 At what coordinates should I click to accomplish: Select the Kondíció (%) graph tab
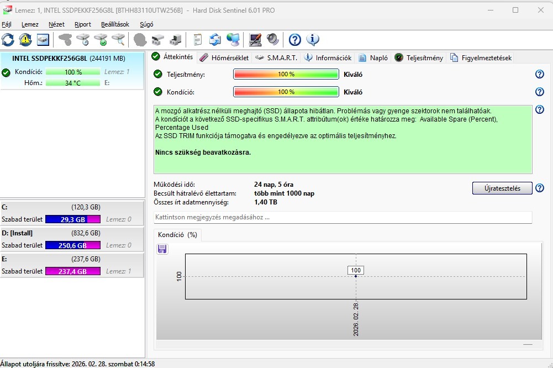177,235
